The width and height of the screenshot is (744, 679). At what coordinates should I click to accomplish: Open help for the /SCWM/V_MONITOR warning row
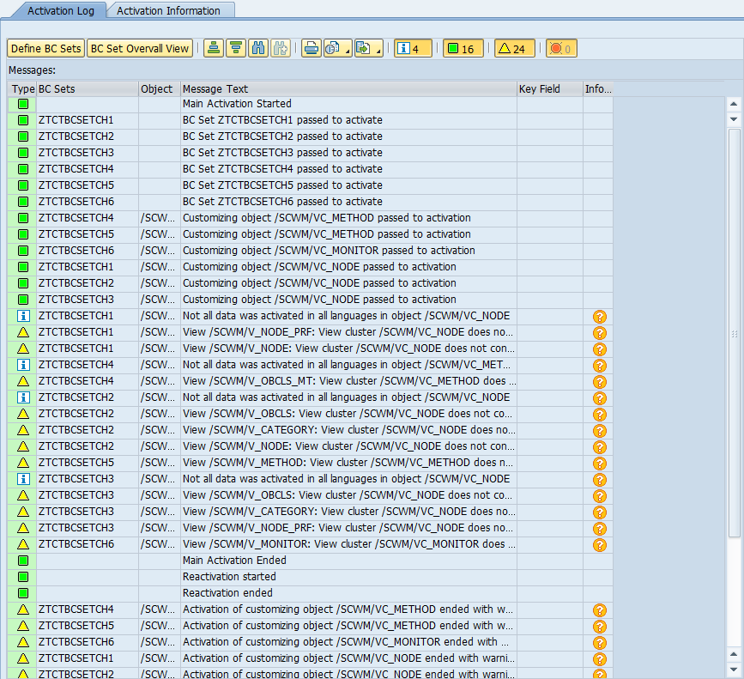click(600, 544)
